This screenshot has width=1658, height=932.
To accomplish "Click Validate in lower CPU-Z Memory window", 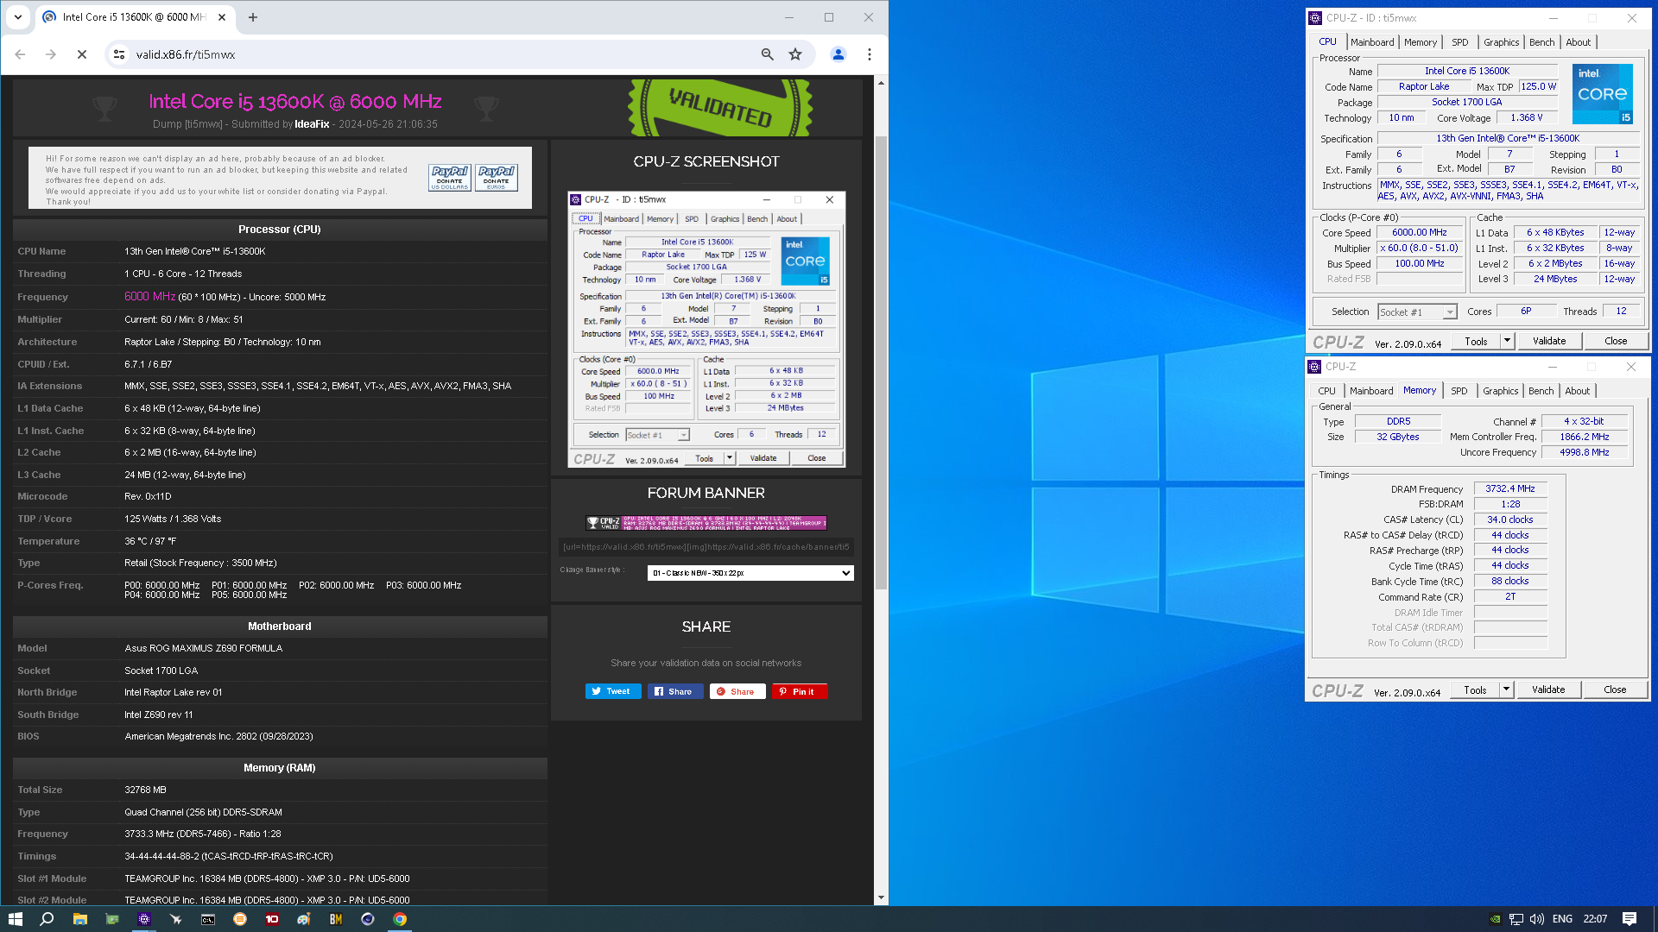I will 1548,690.
